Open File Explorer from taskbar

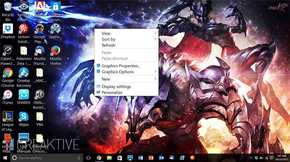(109, 158)
